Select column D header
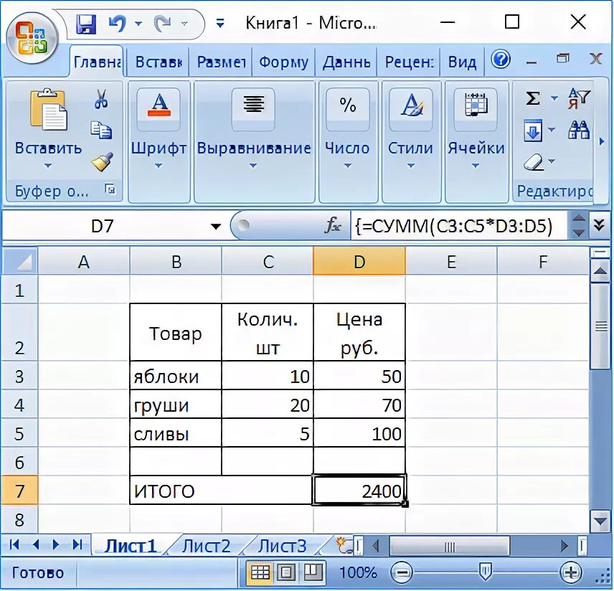614x591 pixels. 359,262
